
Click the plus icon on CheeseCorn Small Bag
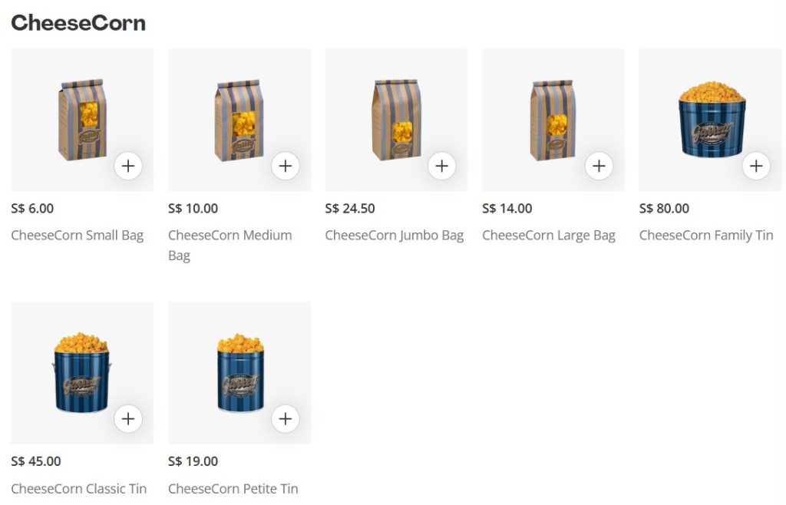tap(128, 166)
